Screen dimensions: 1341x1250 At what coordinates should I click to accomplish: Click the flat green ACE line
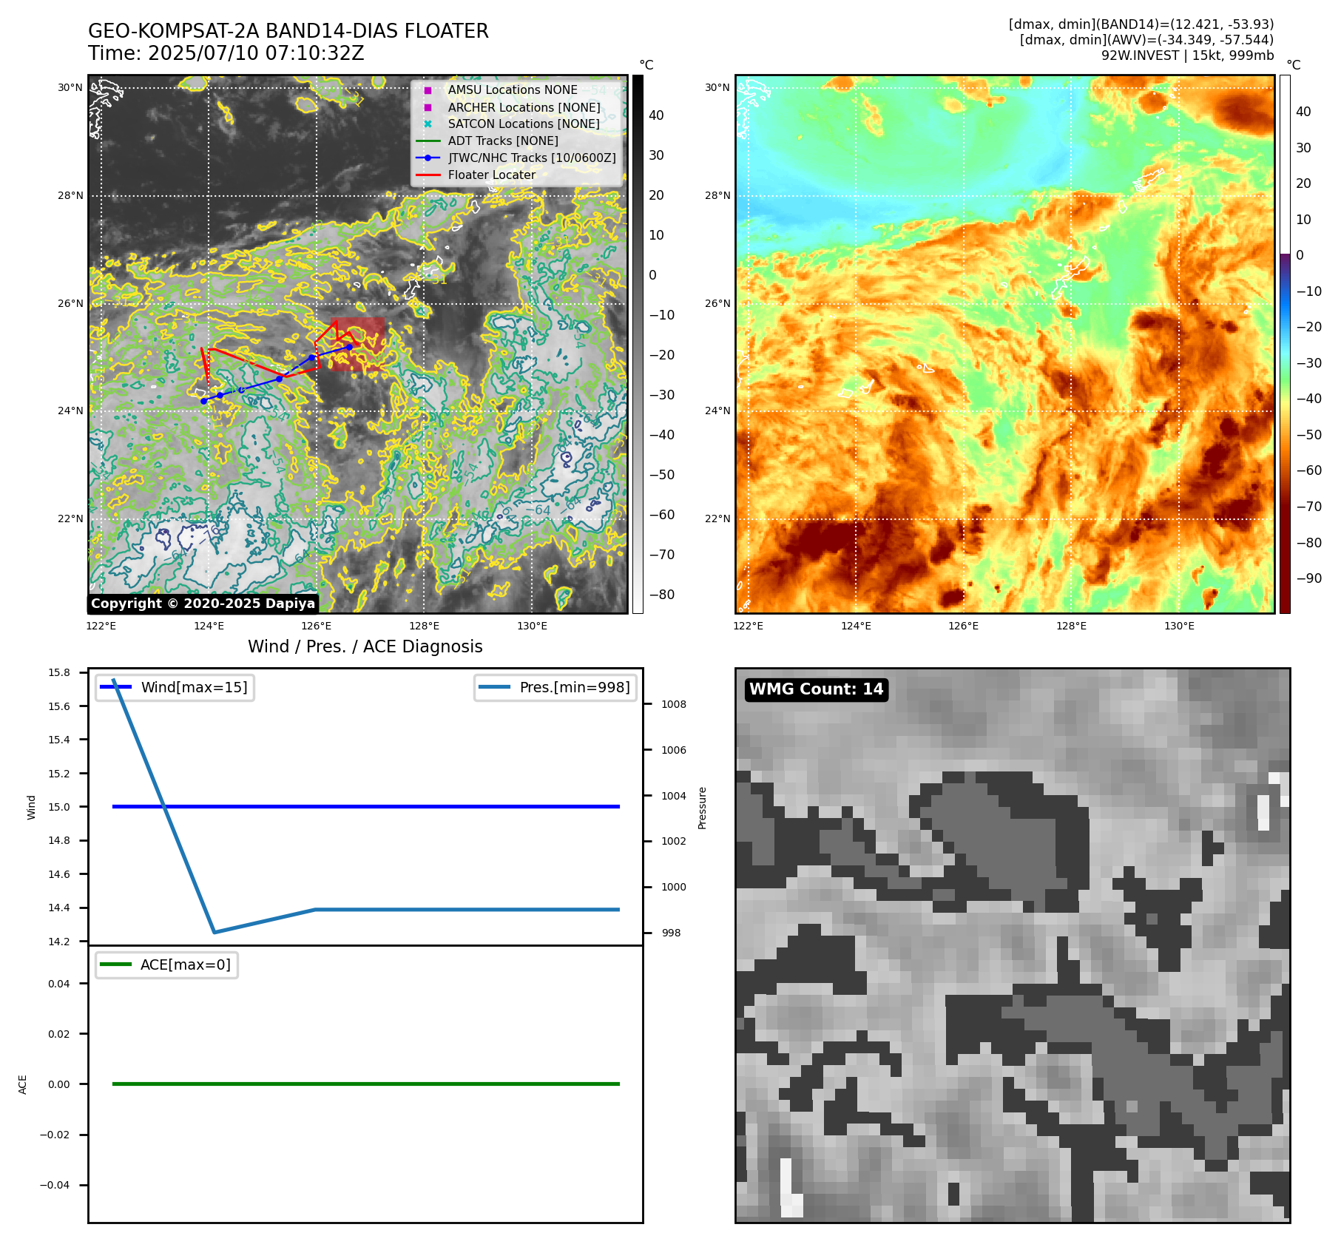pos(366,1084)
